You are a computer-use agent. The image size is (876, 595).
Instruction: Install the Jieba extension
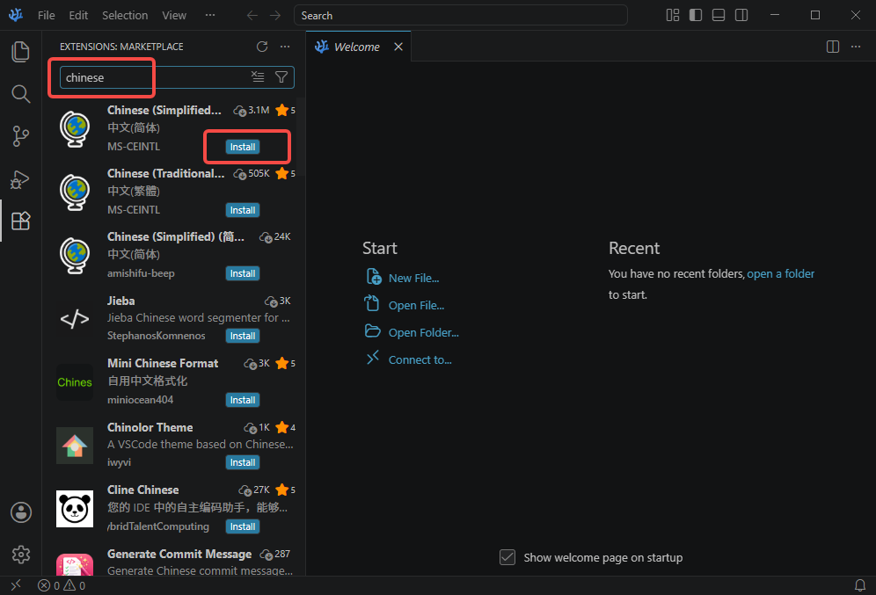pyautogui.click(x=243, y=336)
